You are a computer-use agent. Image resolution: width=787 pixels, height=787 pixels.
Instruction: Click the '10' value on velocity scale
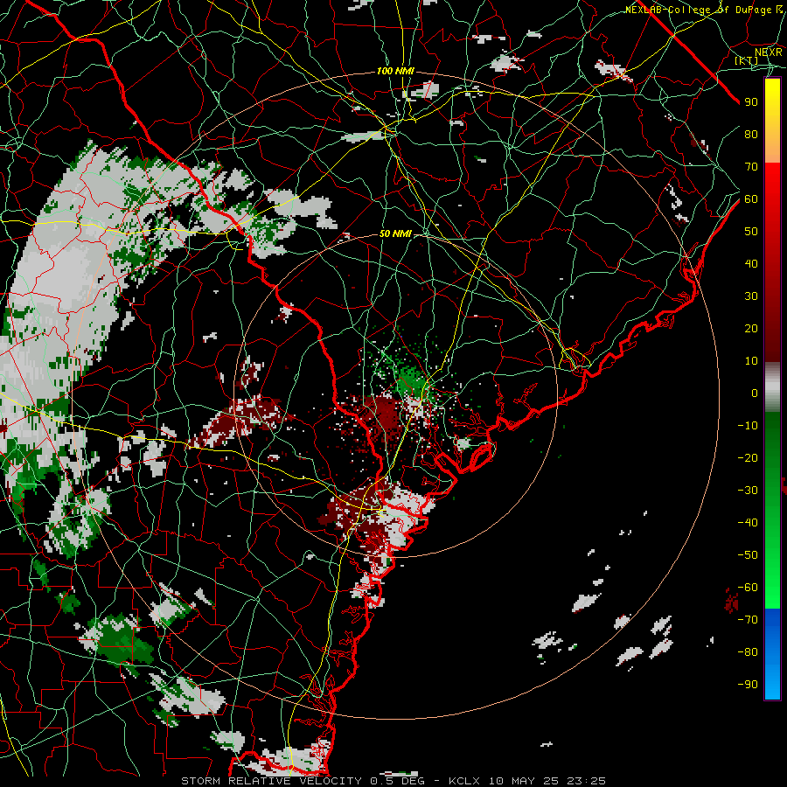751,361
